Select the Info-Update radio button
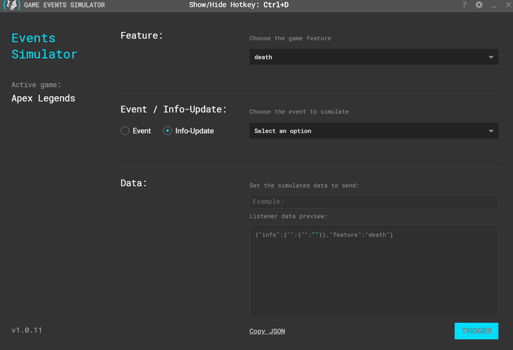Screen dimensions: 513x350 point(168,131)
